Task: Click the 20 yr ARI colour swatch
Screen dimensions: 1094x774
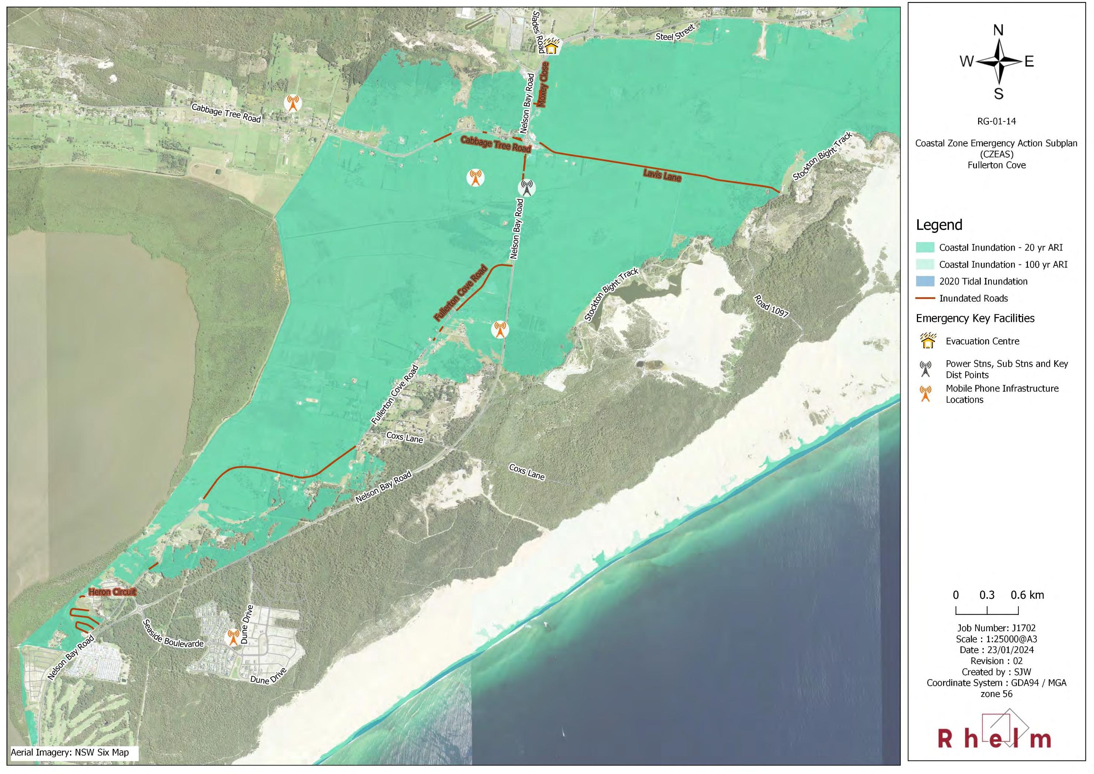Action: [925, 247]
